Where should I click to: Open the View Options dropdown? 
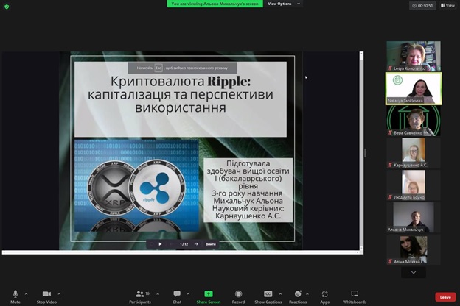point(283,4)
